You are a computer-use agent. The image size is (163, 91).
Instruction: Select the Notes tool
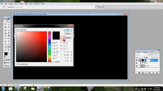tap(5, 47)
